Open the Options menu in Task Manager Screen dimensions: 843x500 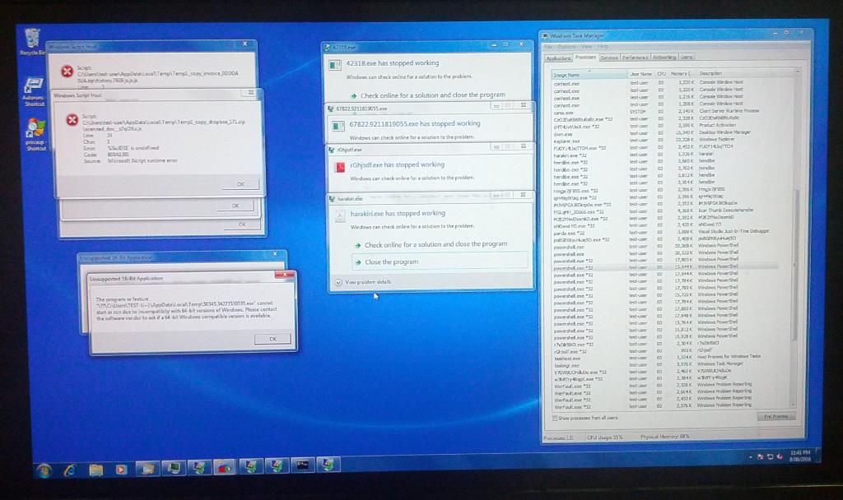[566, 47]
